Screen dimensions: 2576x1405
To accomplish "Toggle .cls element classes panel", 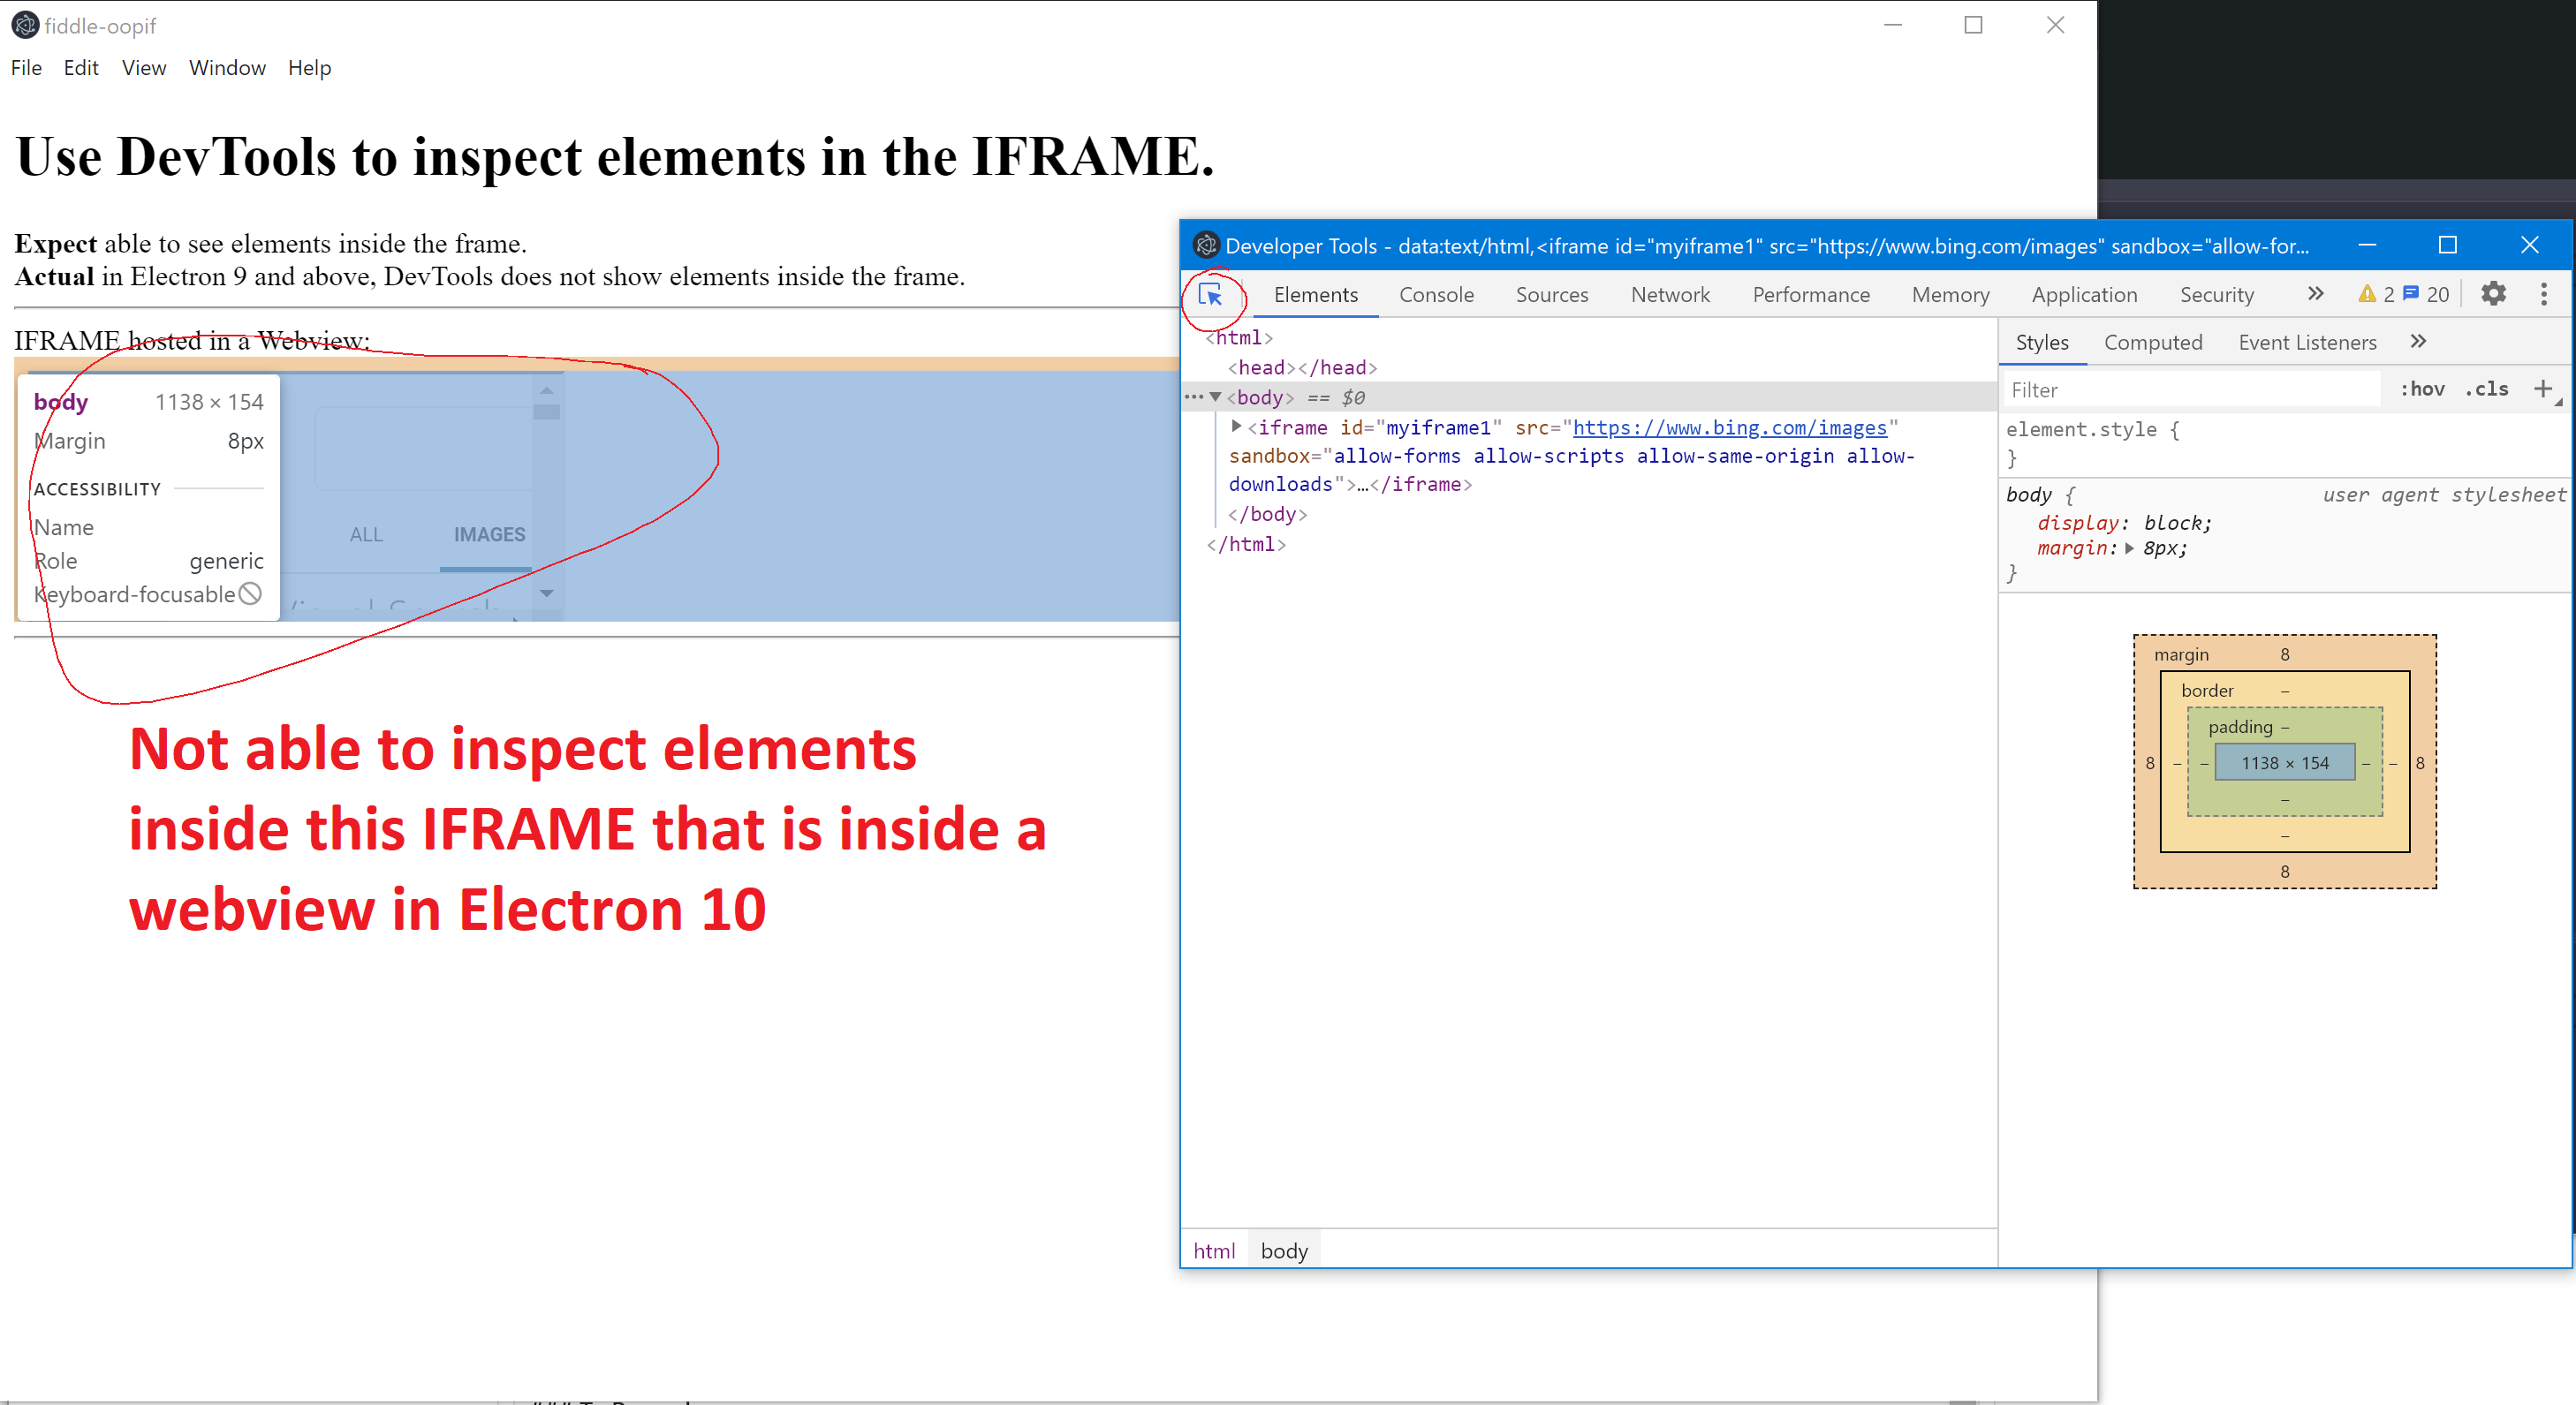I will tap(2487, 389).
